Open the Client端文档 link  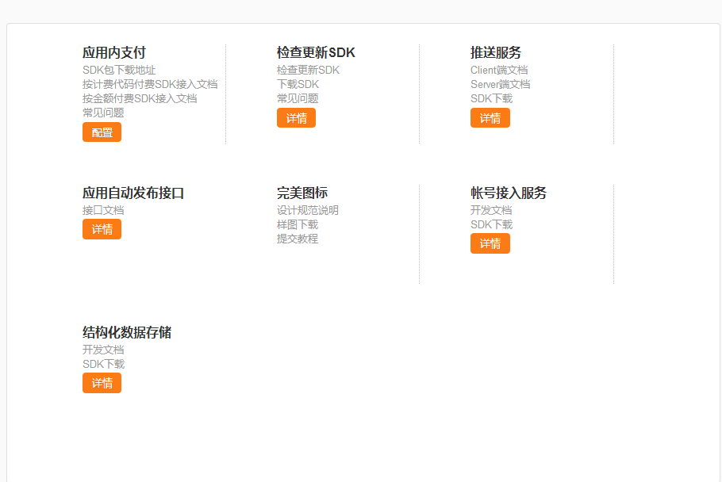click(499, 71)
